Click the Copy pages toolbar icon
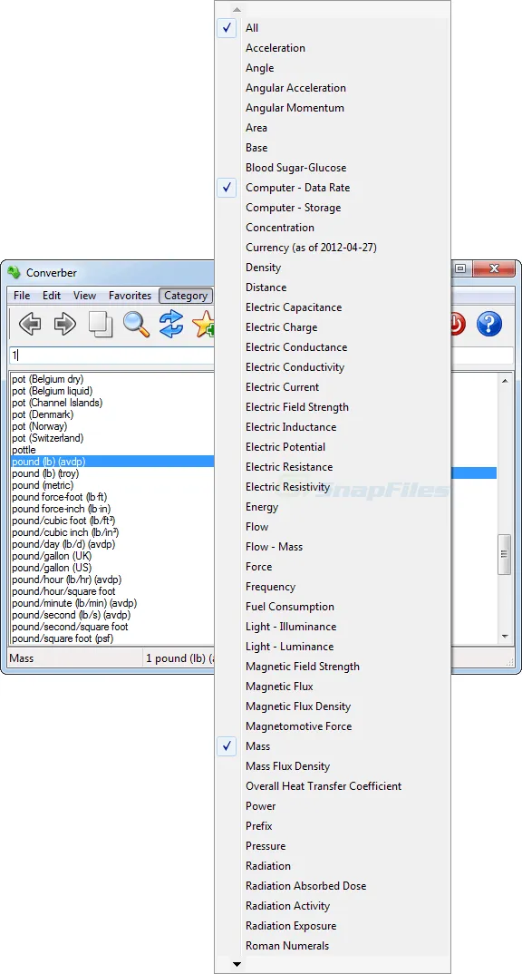The image size is (522, 974). (101, 325)
